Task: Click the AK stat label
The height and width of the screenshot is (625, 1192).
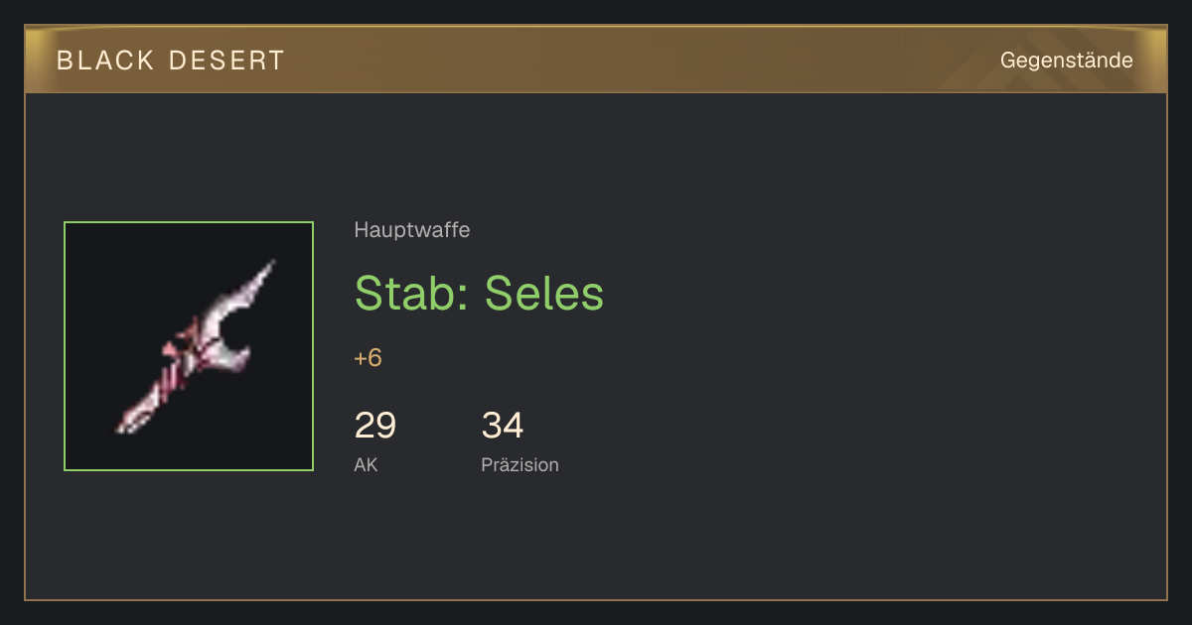Action: (x=366, y=464)
